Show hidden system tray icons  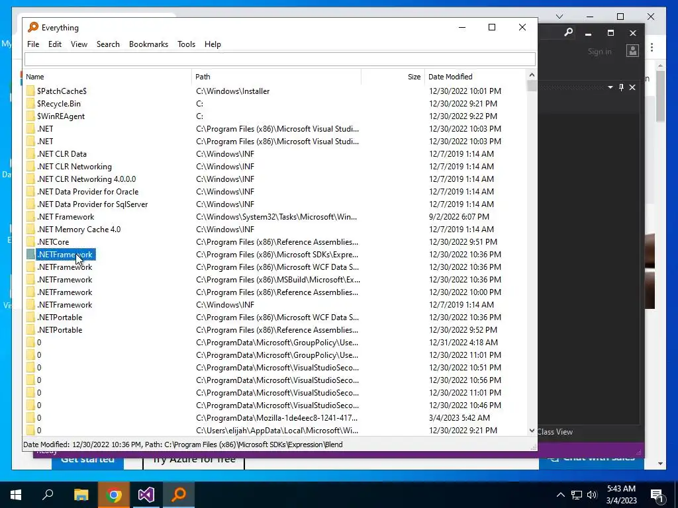tap(560, 495)
